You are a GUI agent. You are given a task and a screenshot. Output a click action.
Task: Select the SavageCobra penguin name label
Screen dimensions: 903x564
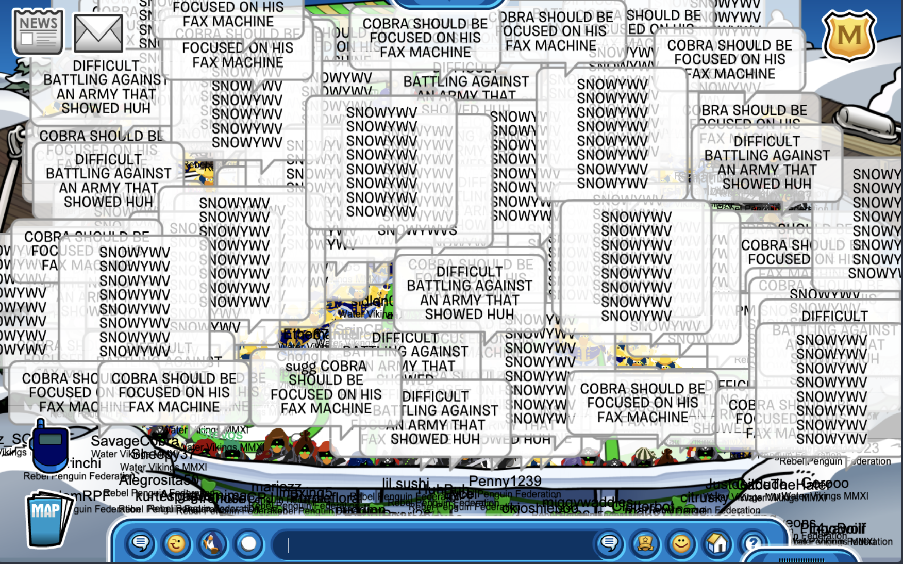point(134,441)
